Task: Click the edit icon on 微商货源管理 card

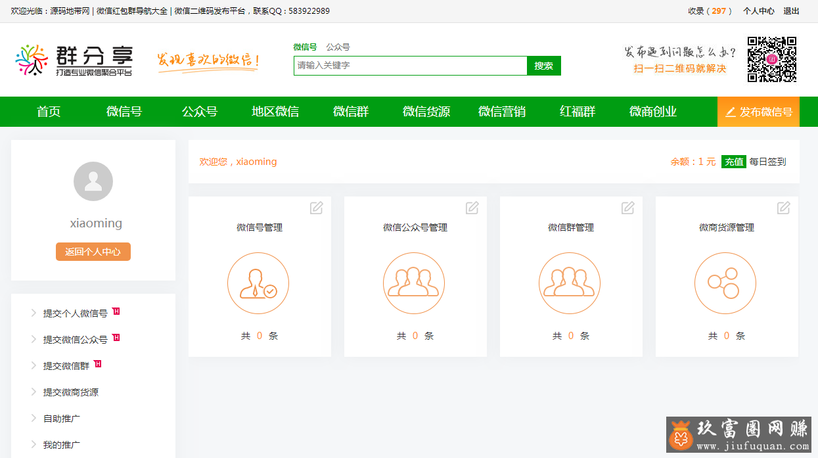Action: click(783, 208)
